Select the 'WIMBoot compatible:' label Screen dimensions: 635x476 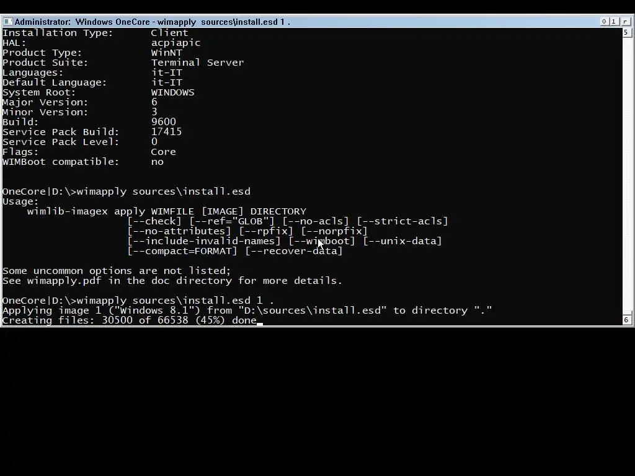[61, 162]
